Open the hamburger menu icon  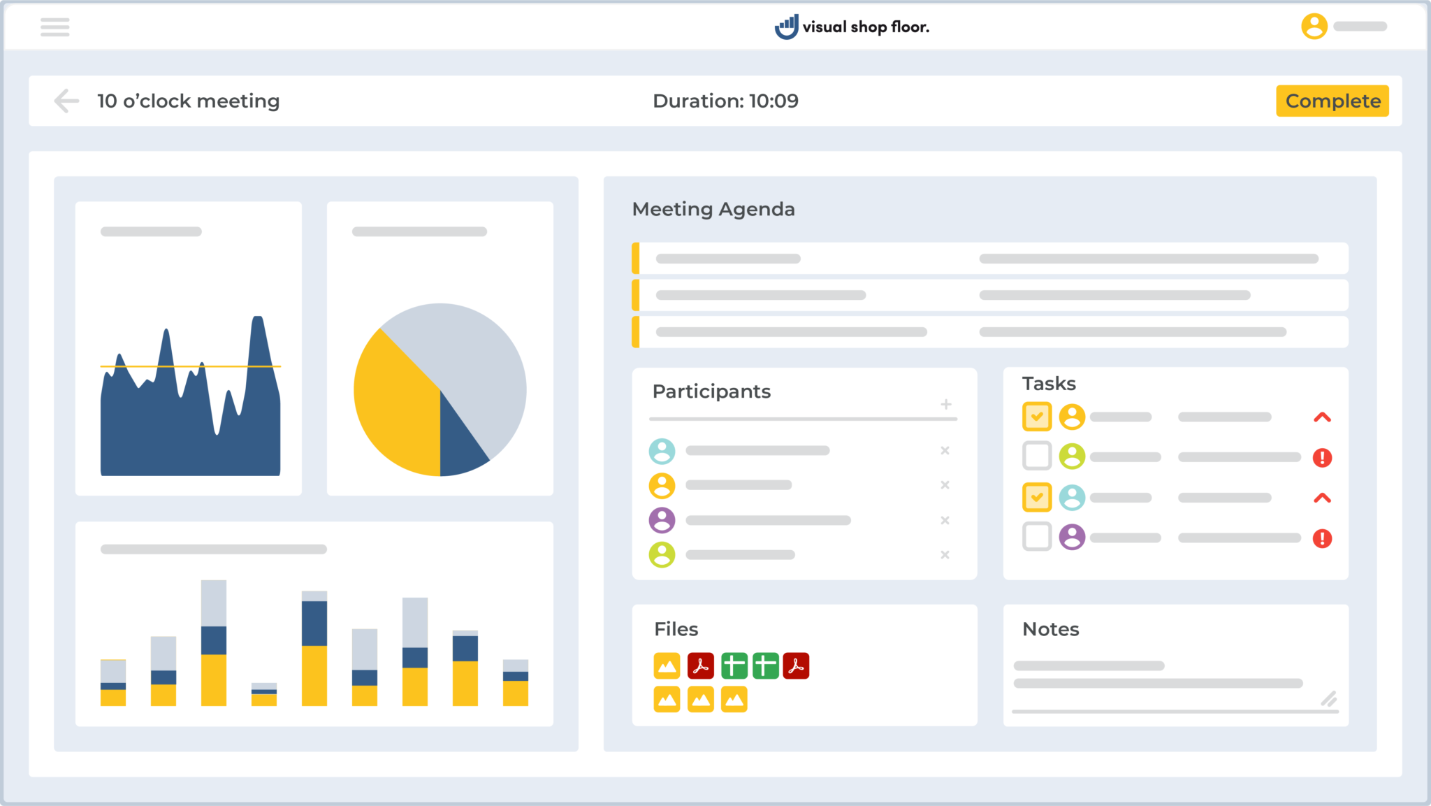(55, 27)
